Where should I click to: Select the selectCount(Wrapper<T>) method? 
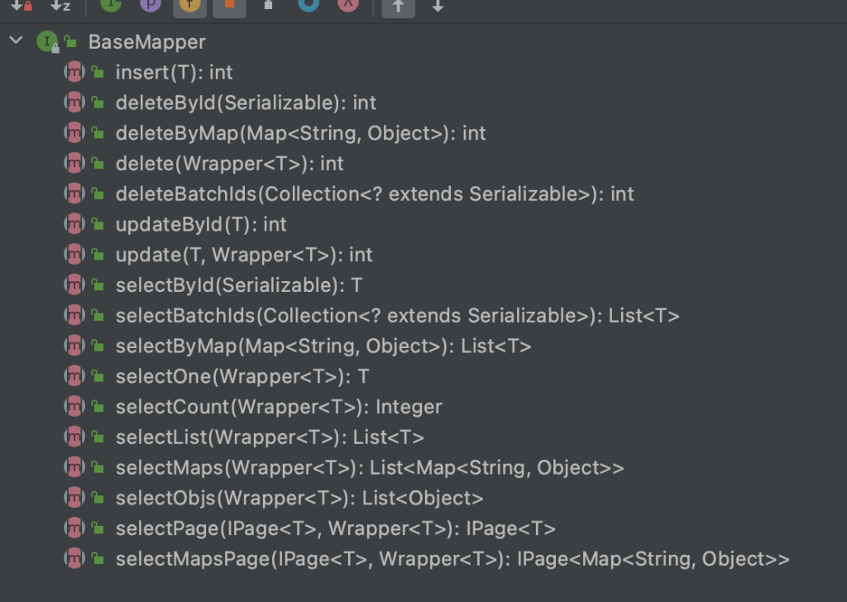[x=279, y=407]
